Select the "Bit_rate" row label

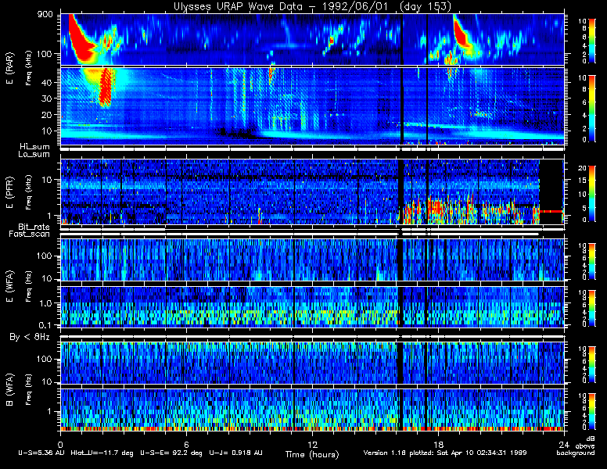pos(34,227)
